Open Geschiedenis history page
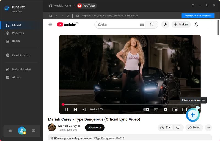Viewport: 220px width, 141px height. [21, 55]
